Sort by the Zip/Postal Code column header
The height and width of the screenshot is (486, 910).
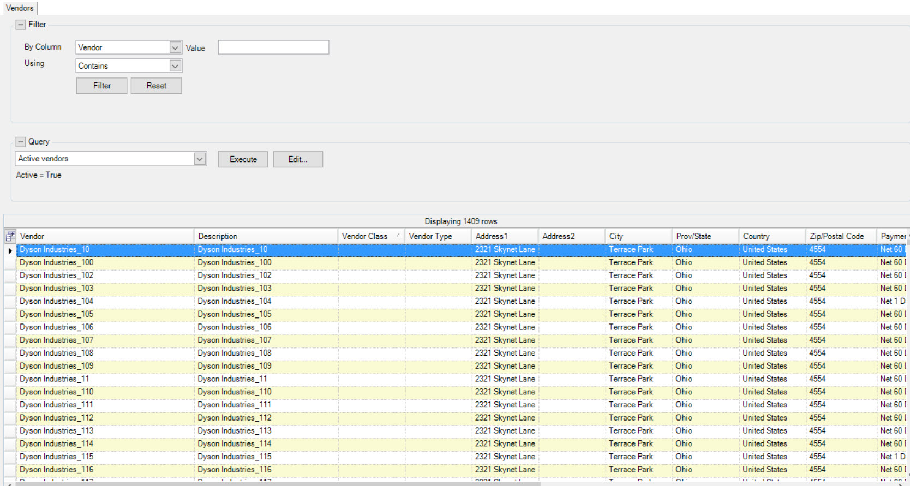click(x=841, y=236)
